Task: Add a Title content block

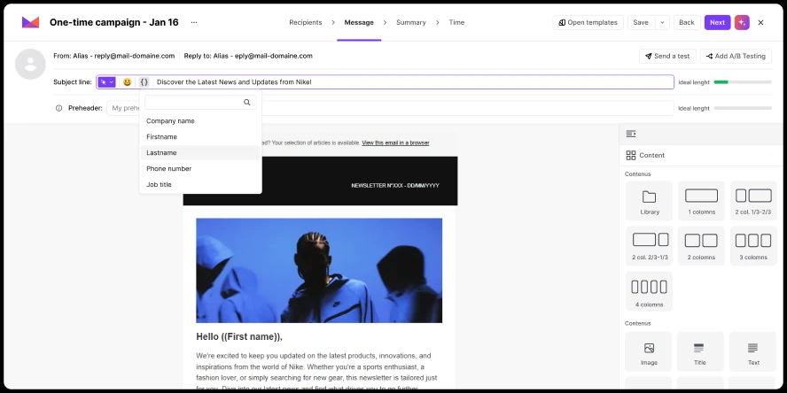Action: click(700, 351)
